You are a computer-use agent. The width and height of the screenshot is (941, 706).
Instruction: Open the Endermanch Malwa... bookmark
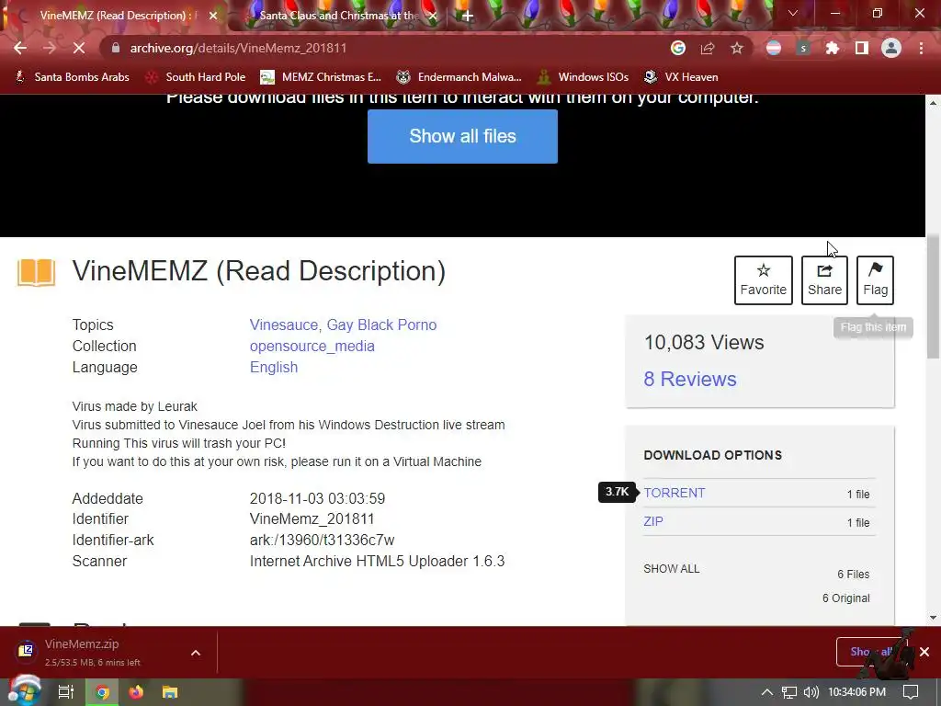pos(459,77)
